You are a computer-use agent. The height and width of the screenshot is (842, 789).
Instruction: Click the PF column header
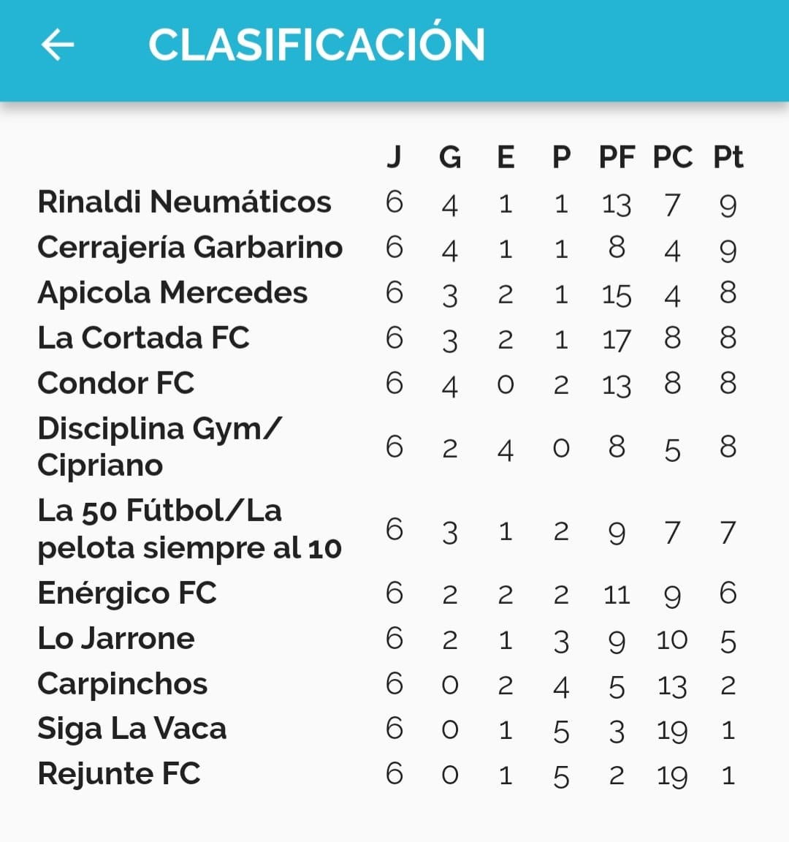click(x=617, y=157)
